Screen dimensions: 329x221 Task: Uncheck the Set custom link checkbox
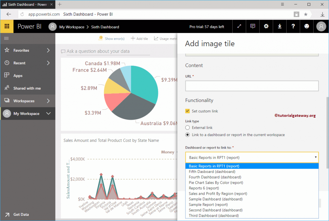[187, 111]
